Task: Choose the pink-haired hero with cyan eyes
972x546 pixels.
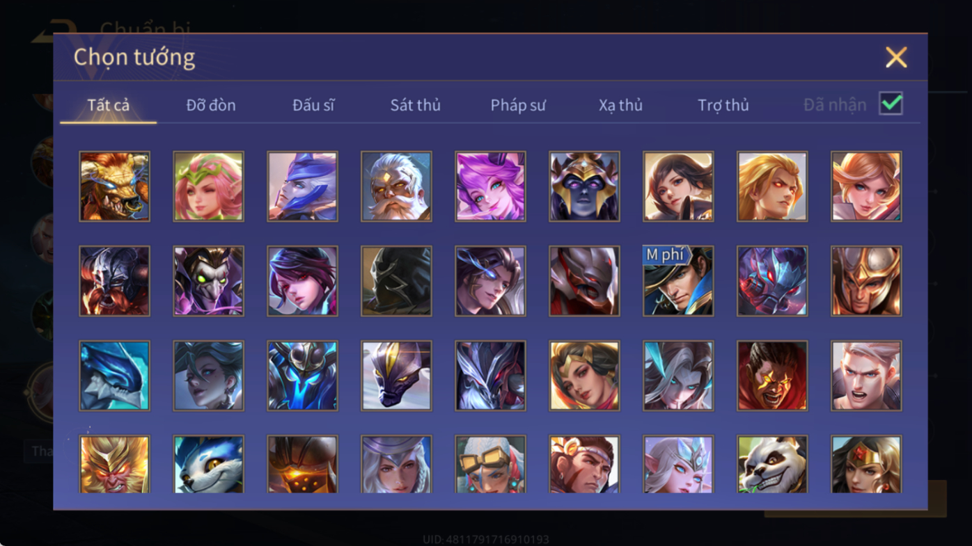Action: click(x=490, y=186)
